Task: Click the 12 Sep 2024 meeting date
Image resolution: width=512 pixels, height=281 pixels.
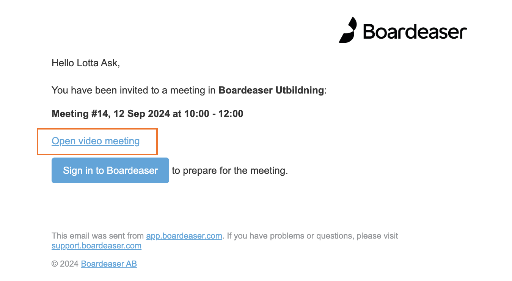Action: (141, 114)
